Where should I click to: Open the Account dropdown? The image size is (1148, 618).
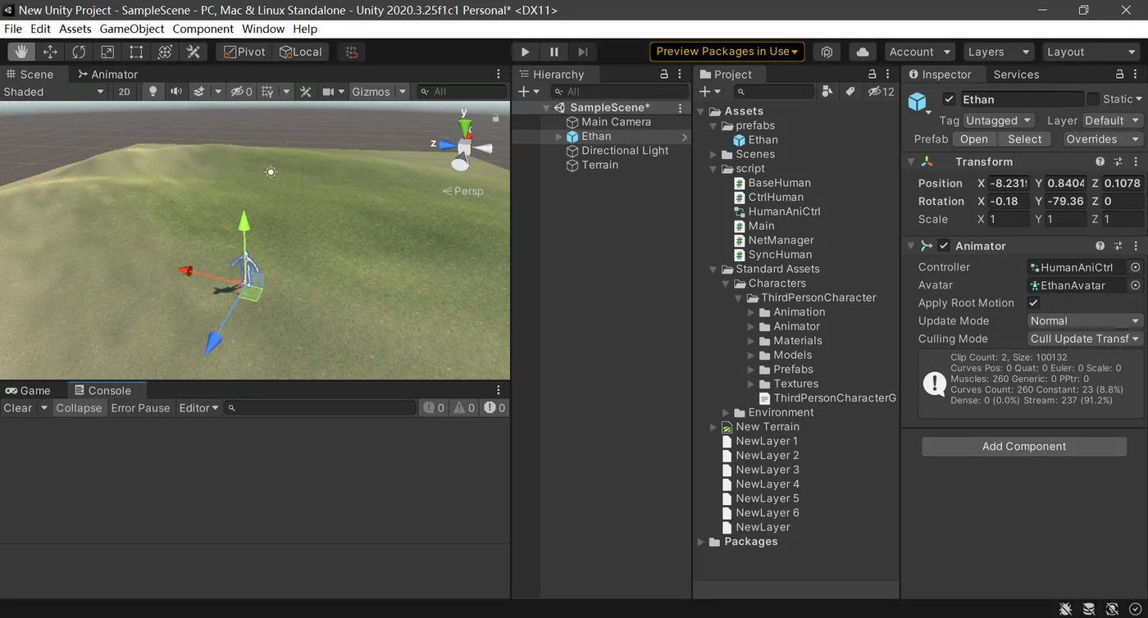pos(919,52)
